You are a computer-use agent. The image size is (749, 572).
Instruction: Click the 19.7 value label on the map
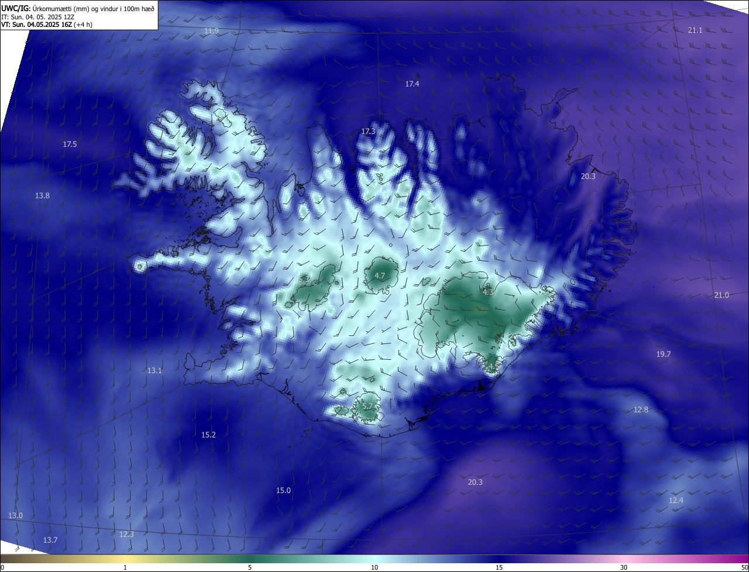[663, 354]
